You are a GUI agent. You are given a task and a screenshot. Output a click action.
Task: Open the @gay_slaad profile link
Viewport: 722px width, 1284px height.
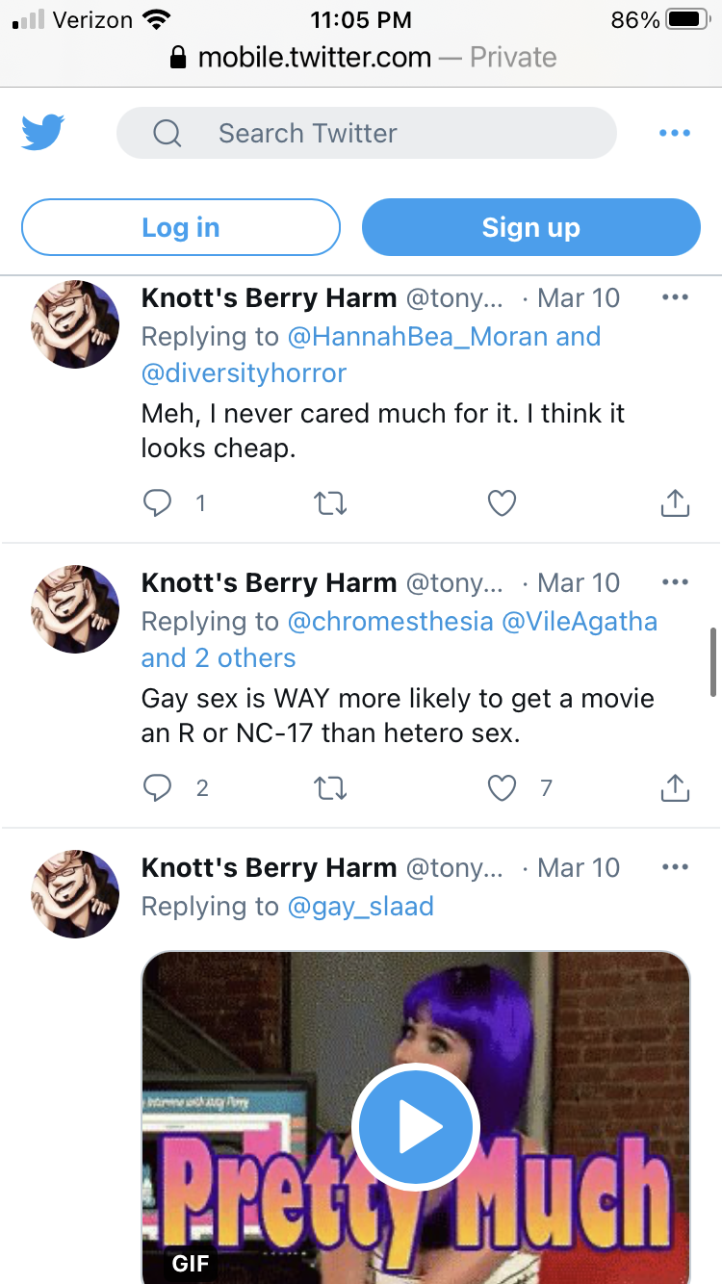pos(361,906)
